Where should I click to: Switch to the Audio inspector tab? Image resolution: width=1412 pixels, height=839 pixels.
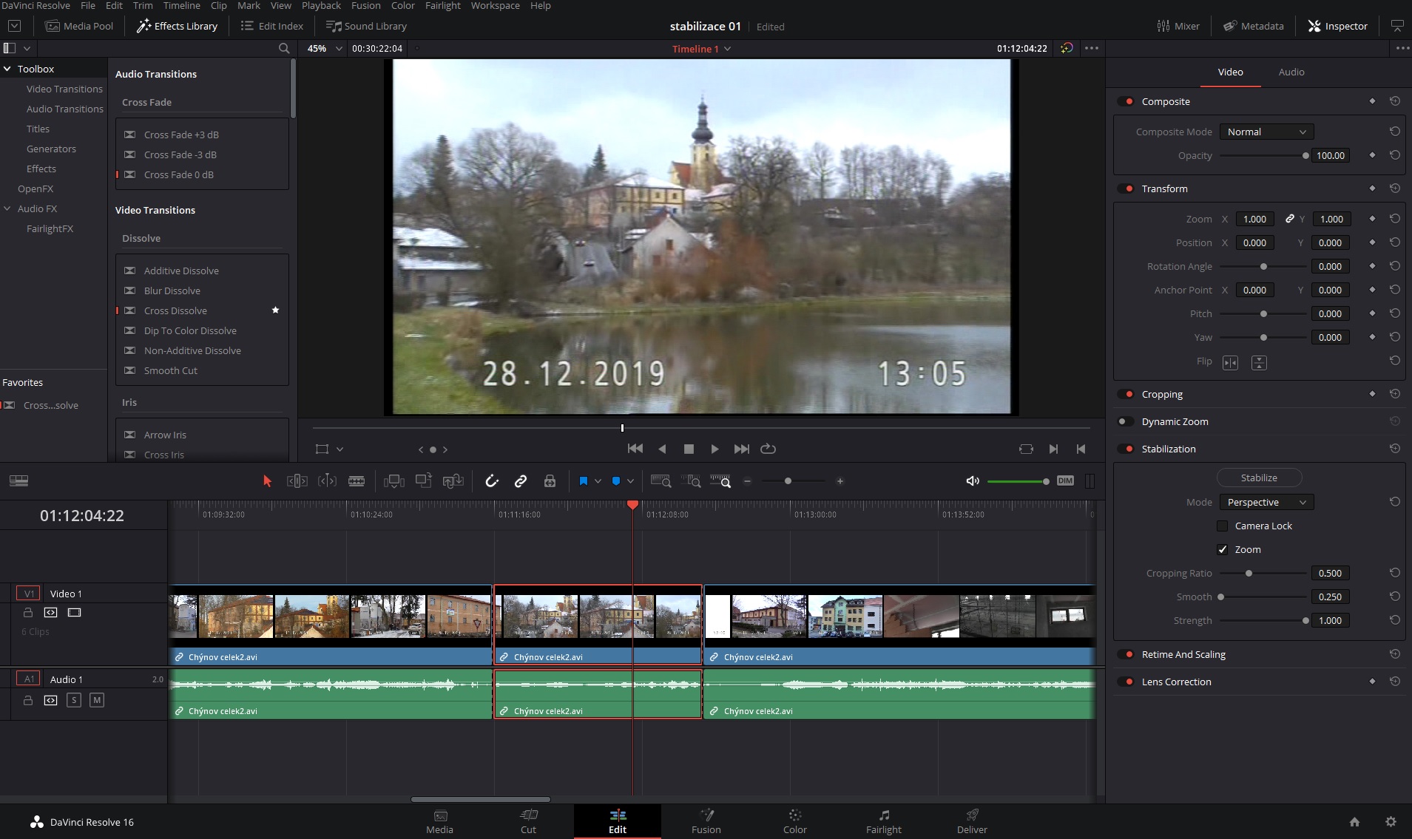point(1291,72)
